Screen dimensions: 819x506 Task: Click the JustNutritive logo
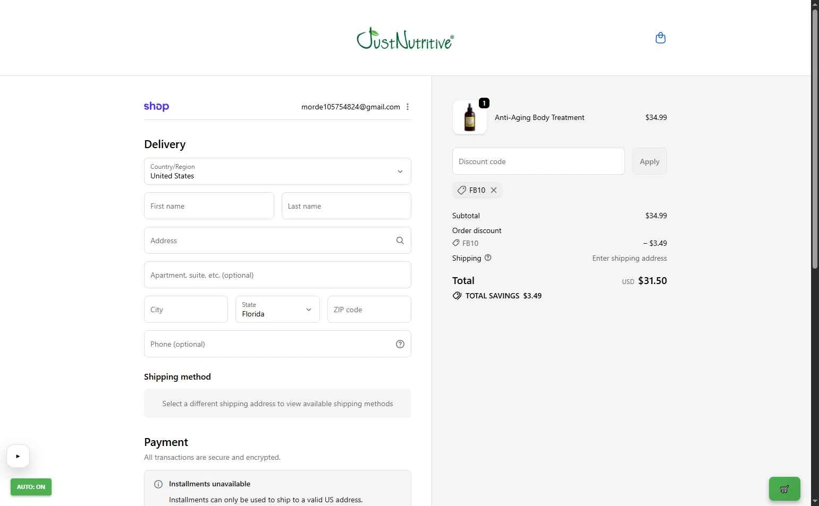[406, 39]
